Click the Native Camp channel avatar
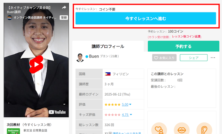222x134 pixels. (9, 18)
